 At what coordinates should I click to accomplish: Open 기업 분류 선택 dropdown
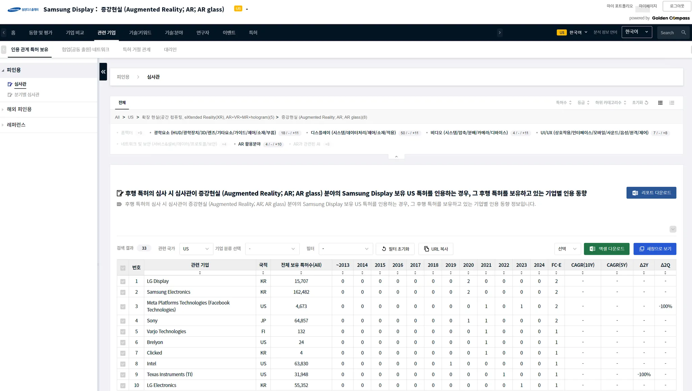[272, 249]
